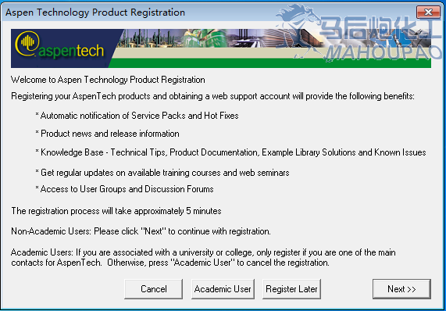Continue with the Next >> button
Viewport: 446px width, 311px height.
(x=401, y=289)
